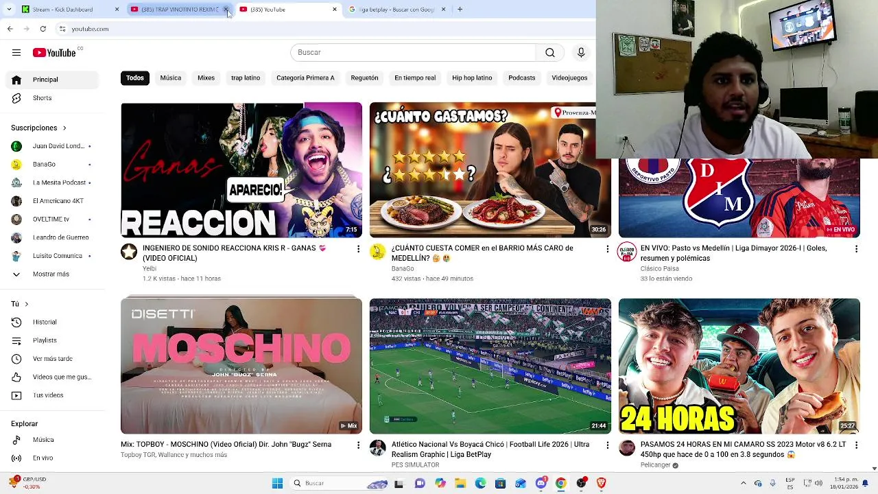The image size is (878, 494).
Task: Open Ver más tarde list
Action: 52,359
